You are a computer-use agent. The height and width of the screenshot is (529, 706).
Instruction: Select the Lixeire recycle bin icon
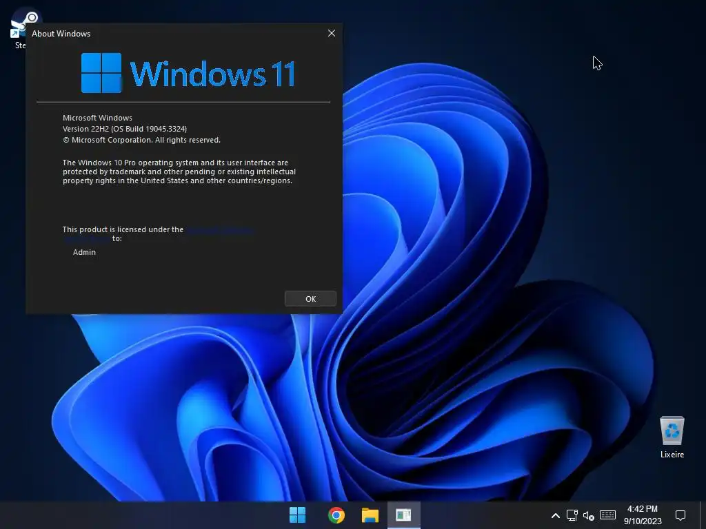pos(672,437)
